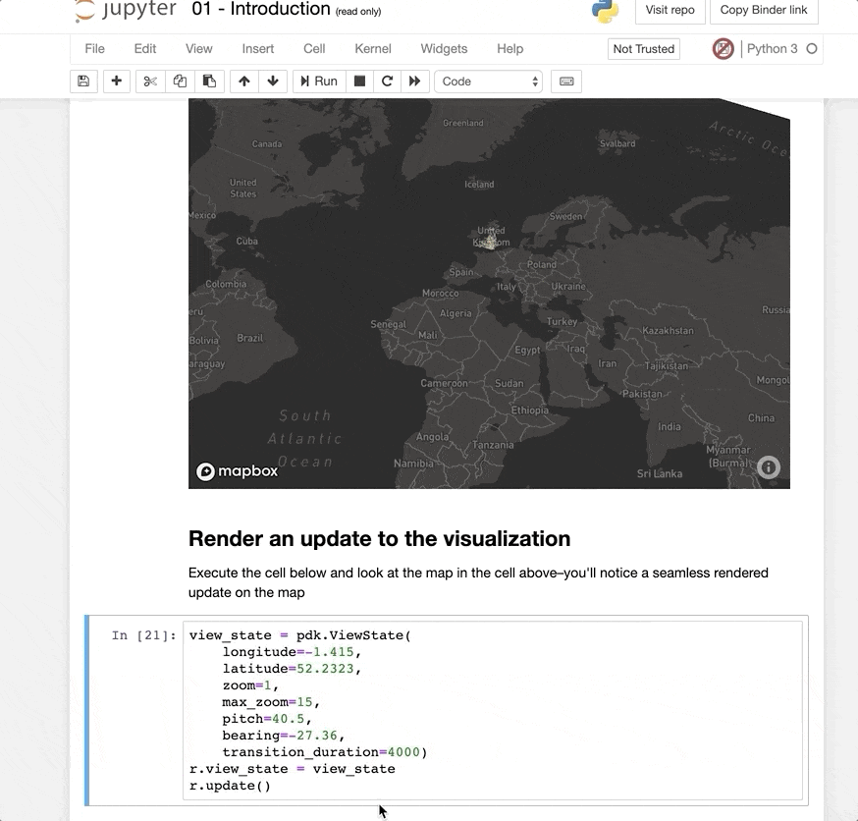
Task: Interrupt the kernel with the stop icon
Action: click(x=359, y=82)
